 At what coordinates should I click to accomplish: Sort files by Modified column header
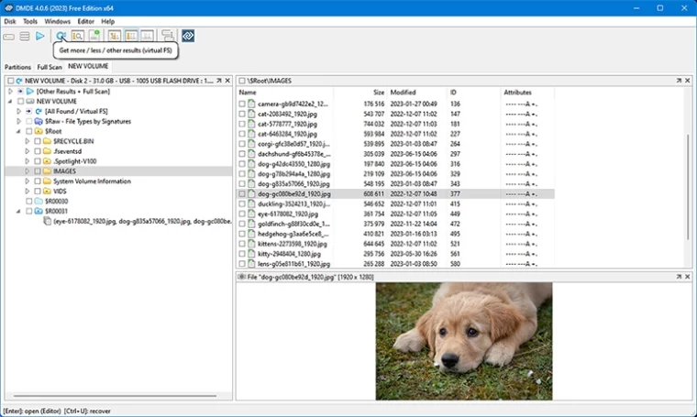click(x=403, y=93)
